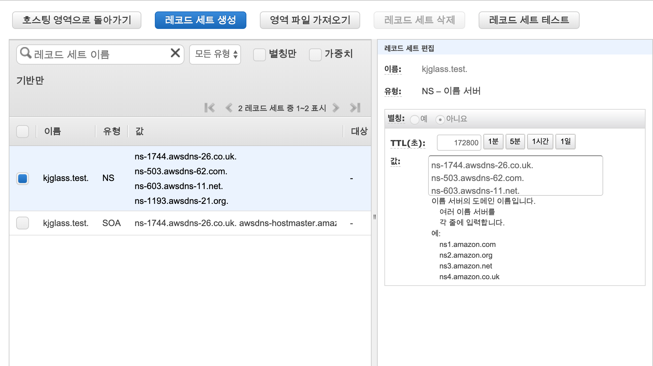The width and height of the screenshot is (653, 366).
Task: Jump to first page of records
Action: (x=209, y=108)
